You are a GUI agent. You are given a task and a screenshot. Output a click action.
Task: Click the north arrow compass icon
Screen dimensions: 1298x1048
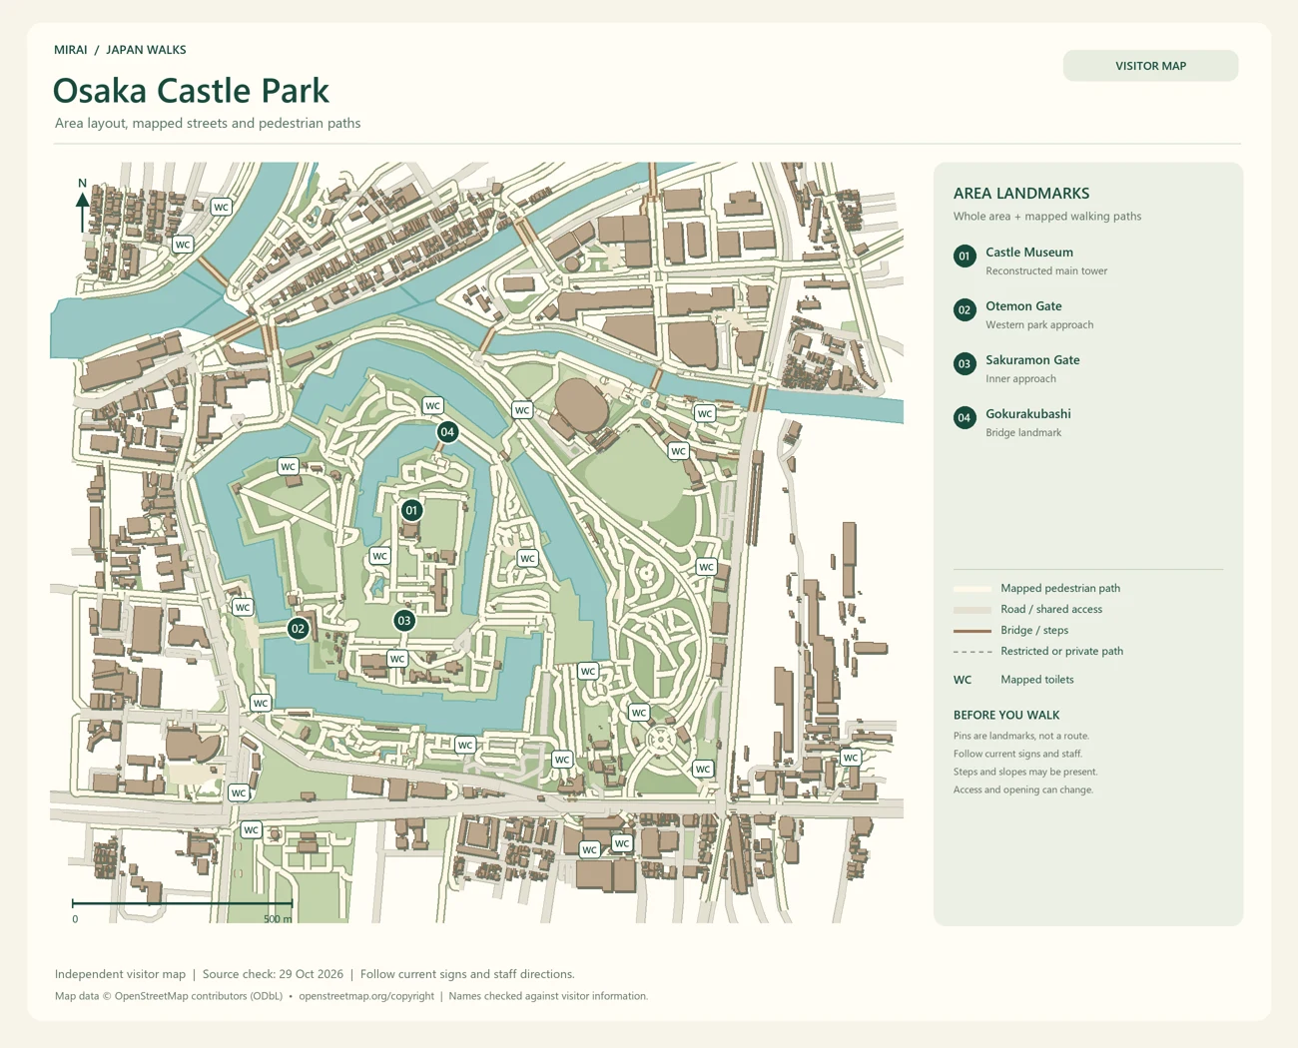pos(83,205)
